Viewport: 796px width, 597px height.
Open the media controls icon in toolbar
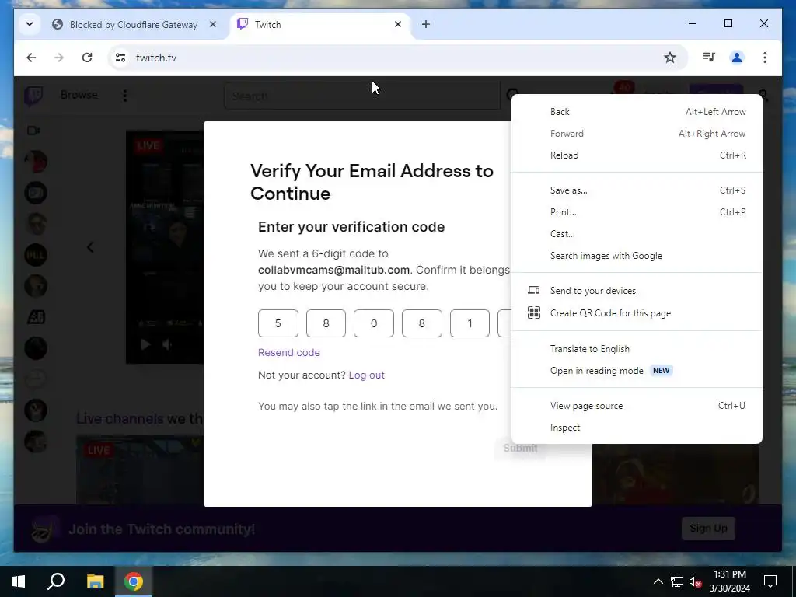point(709,58)
